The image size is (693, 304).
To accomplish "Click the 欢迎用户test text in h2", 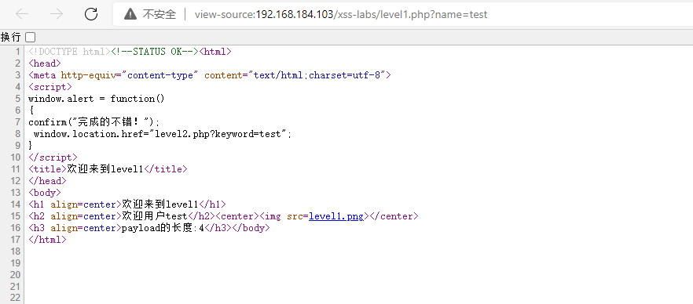I will 155,216.
